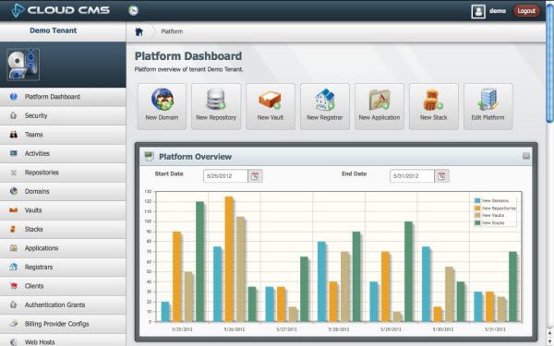Click the Platform Overview panel title

tap(196, 157)
